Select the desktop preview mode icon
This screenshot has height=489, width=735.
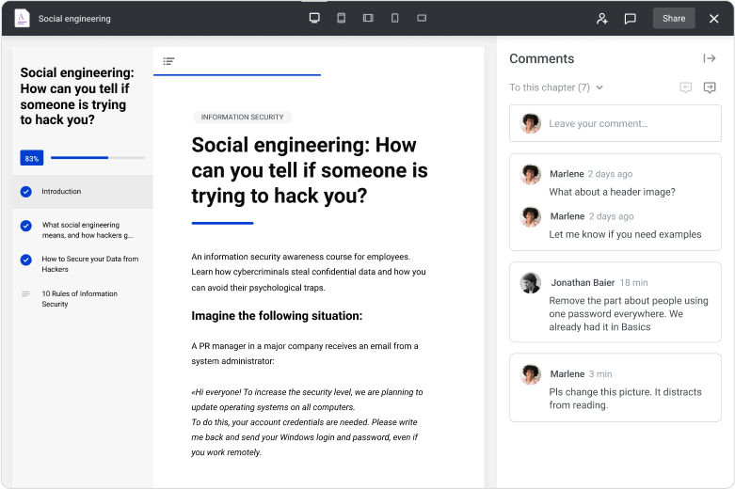314,18
